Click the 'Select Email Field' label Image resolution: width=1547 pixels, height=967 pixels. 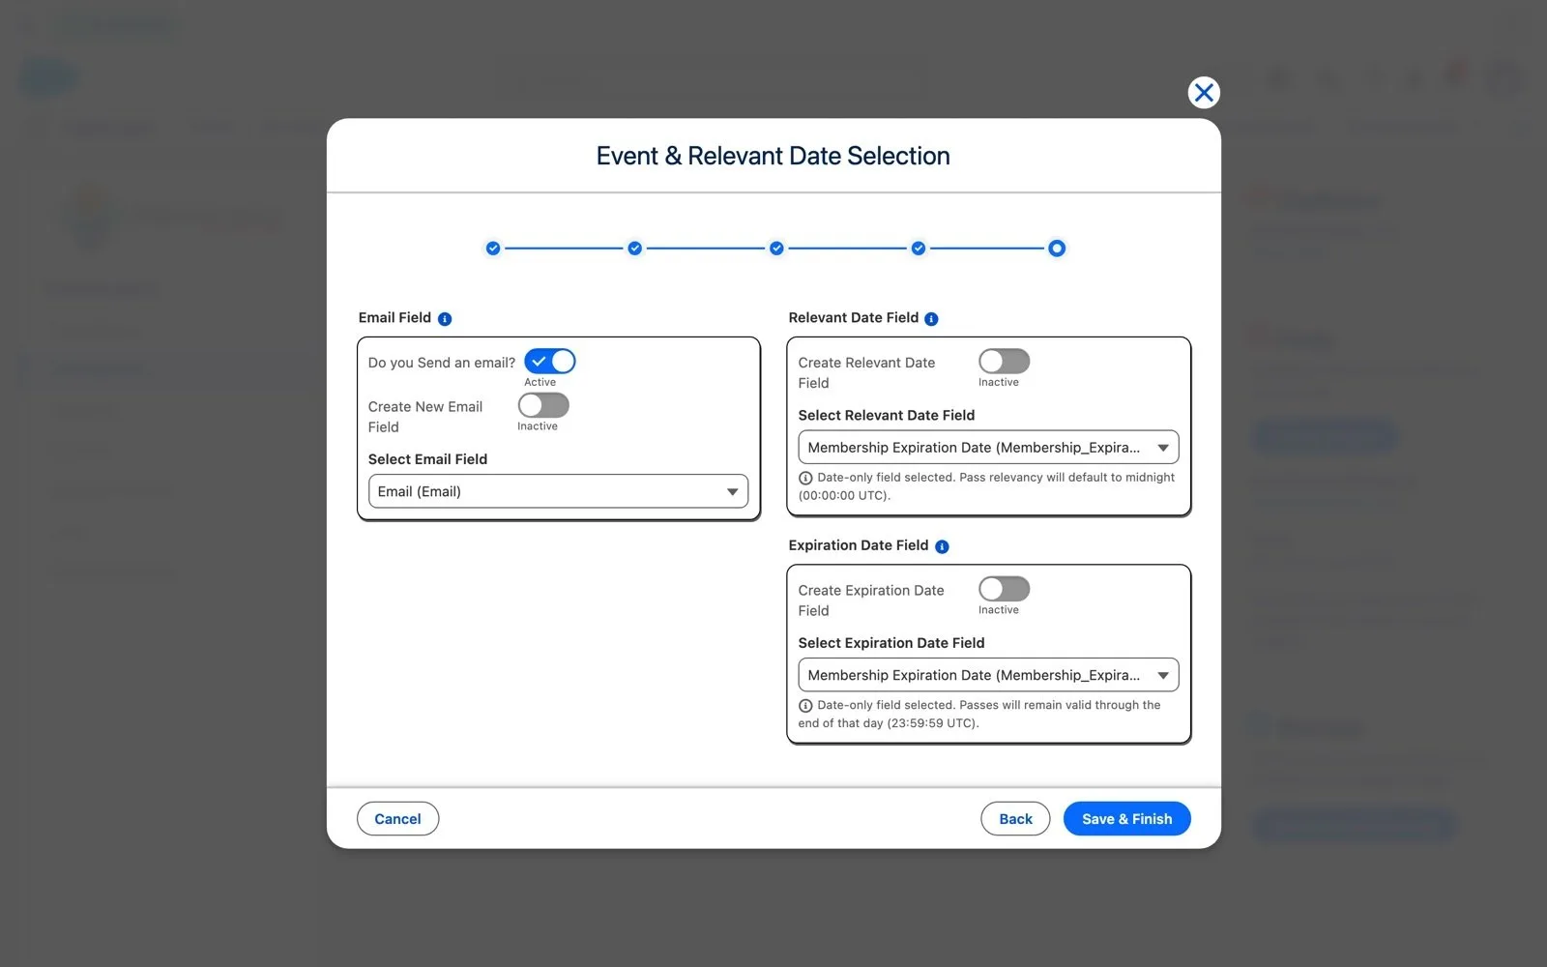coord(427,459)
